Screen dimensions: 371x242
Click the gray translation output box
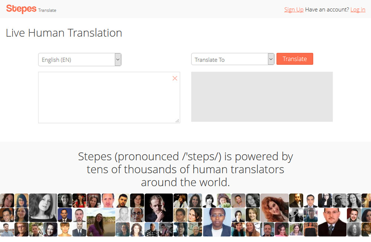click(262, 97)
